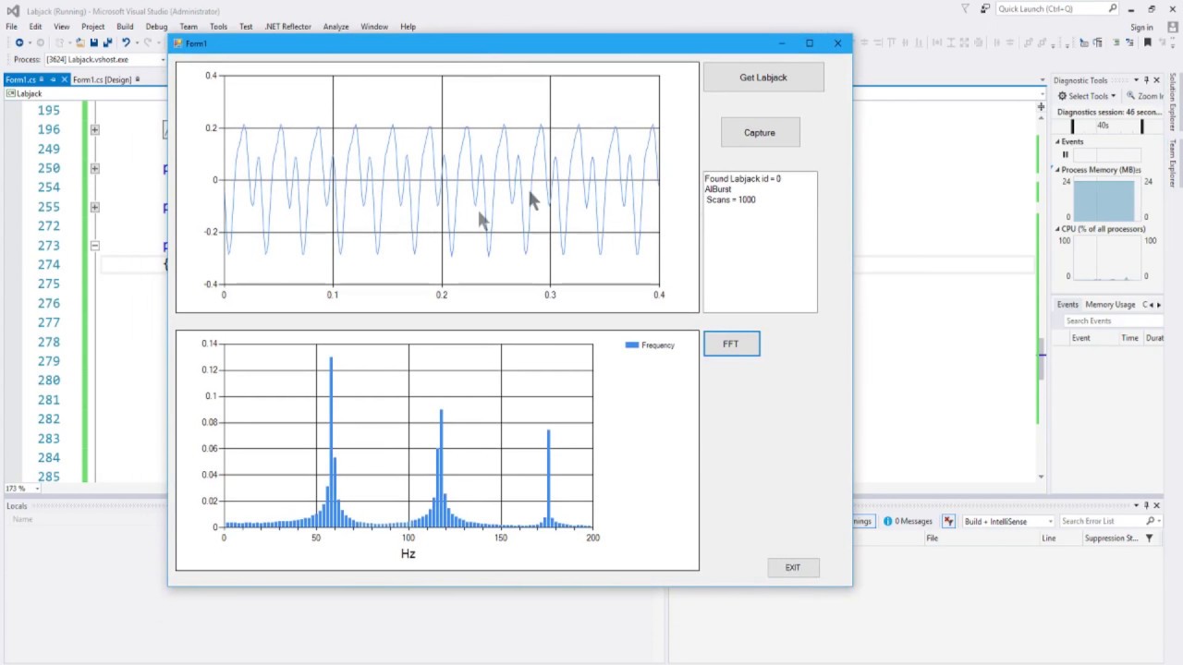
Task: Run the FFT button in Form1
Action: (731, 344)
